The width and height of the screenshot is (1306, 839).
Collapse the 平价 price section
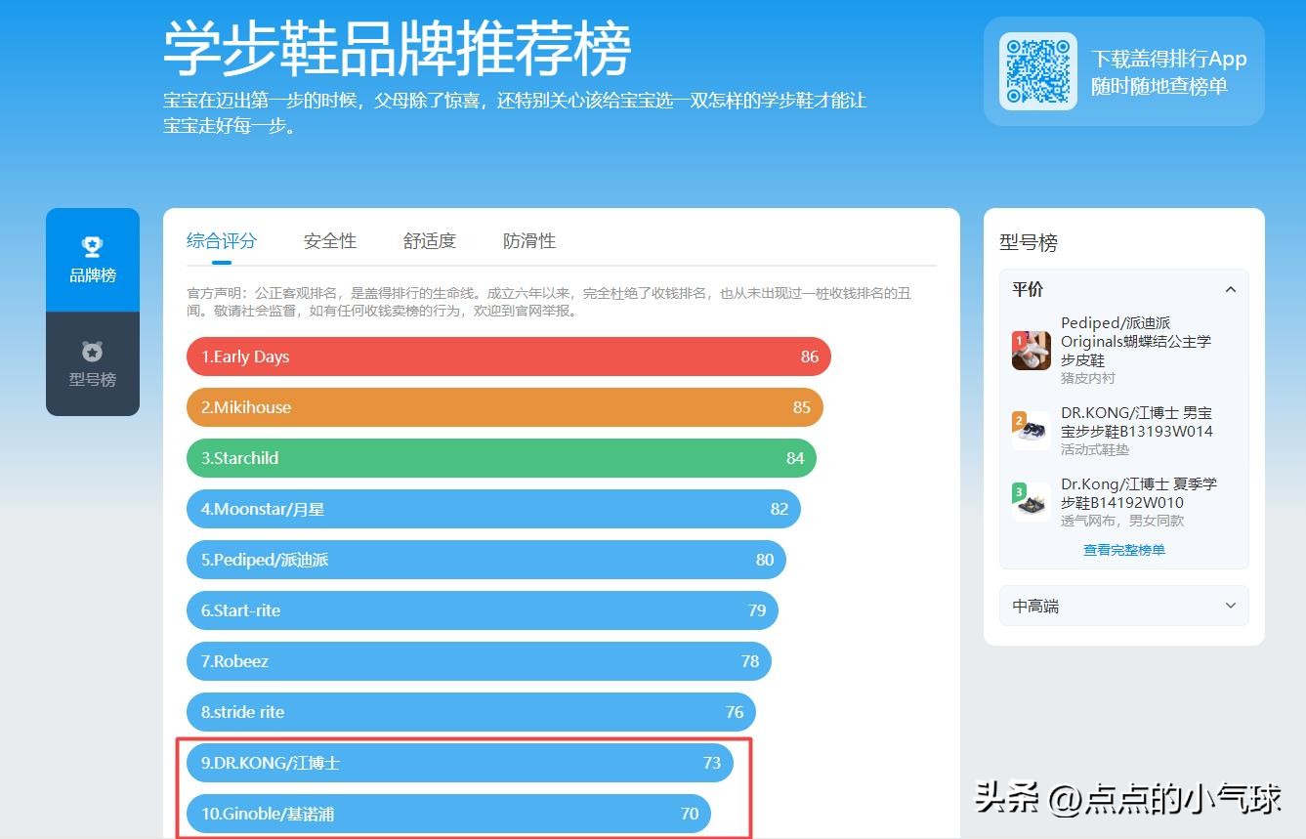pyautogui.click(x=1231, y=289)
